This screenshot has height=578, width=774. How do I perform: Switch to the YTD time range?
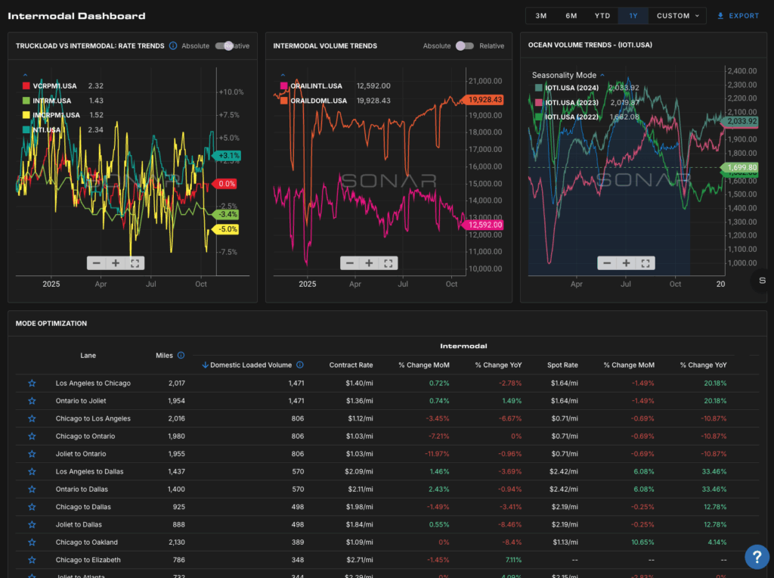[x=602, y=16]
